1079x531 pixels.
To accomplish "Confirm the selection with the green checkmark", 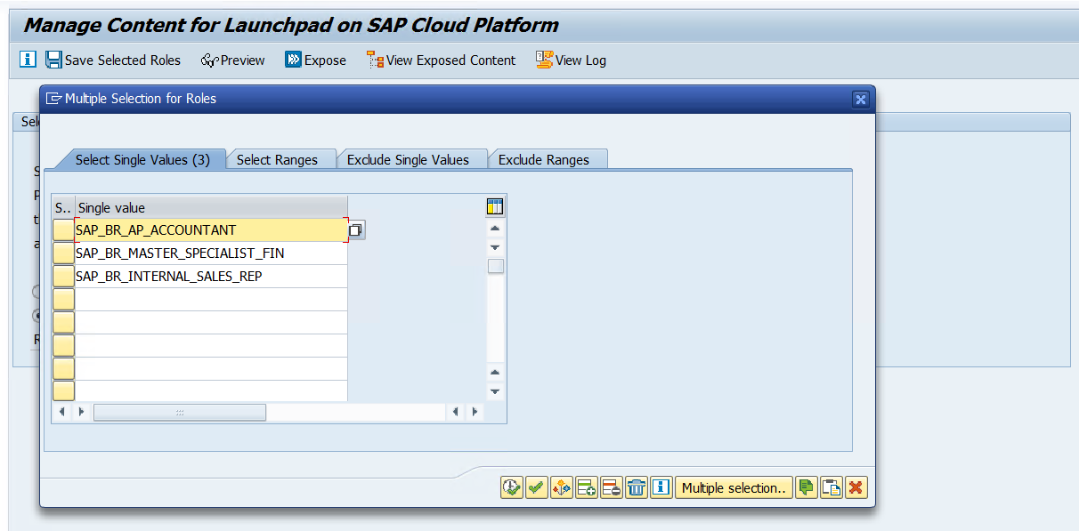I will [536, 487].
